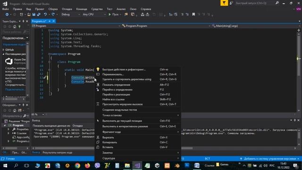Choose Найти все ссылки from context menu

(138, 100)
